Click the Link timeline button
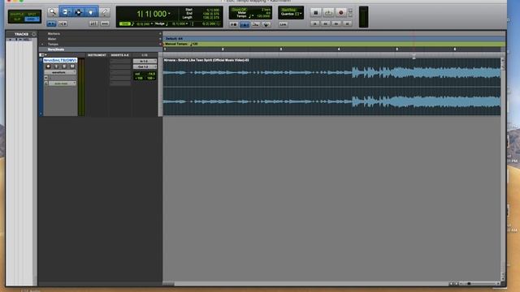The height and width of the screenshot is (292, 520). (x=283, y=24)
